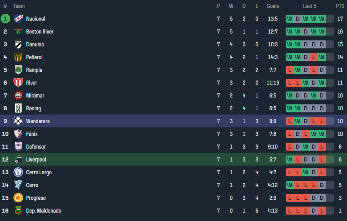Screen dimensions: 347x221
Task: Sort table by the PTS column header
Action: click(x=340, y=6)
